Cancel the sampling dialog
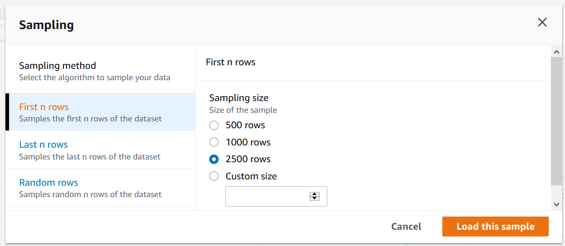Screen dimensions: 565x246 [406, 227]
